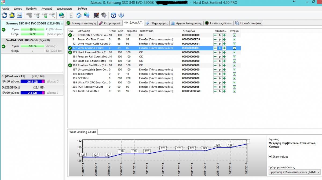
Task: Click the green plus for Reallocated Sectors row
Action: 224,35
